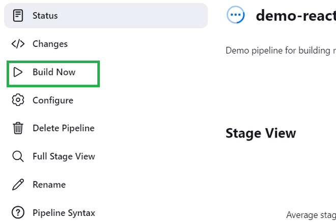This screenshot has width=336, height=222.
Task: Click the Changes code-brackets icon
Action: tap(18, 44)
